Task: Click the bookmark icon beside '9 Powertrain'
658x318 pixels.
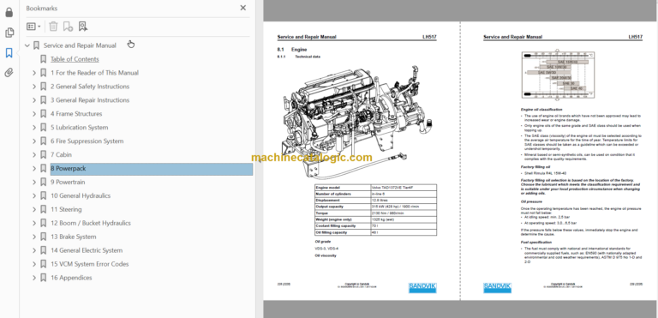Action: tap(43, 182)
